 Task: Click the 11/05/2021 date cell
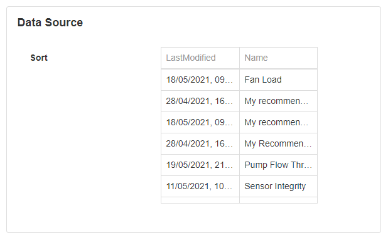(200, 187)
